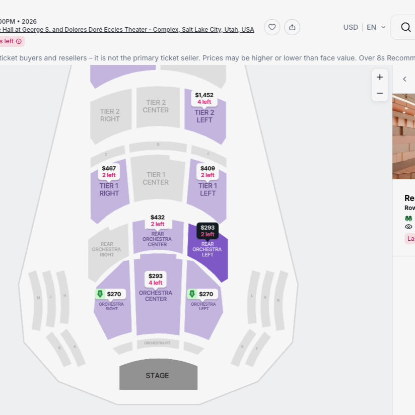Open the Eccles Theater venue link

[x=126, y=30]
